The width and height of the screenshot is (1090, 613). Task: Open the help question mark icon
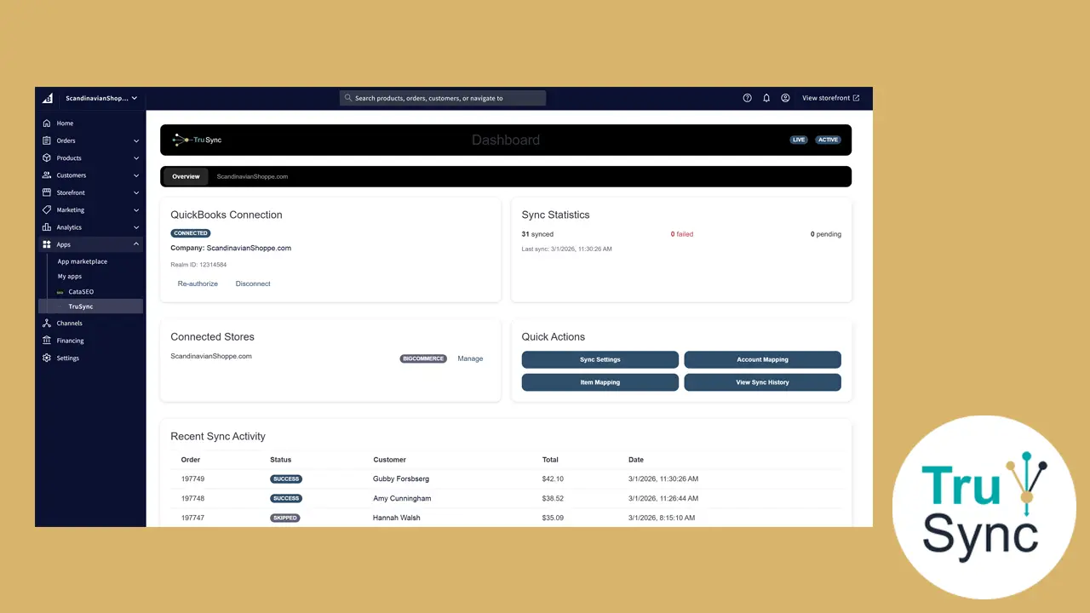click(x=748, y=98)
